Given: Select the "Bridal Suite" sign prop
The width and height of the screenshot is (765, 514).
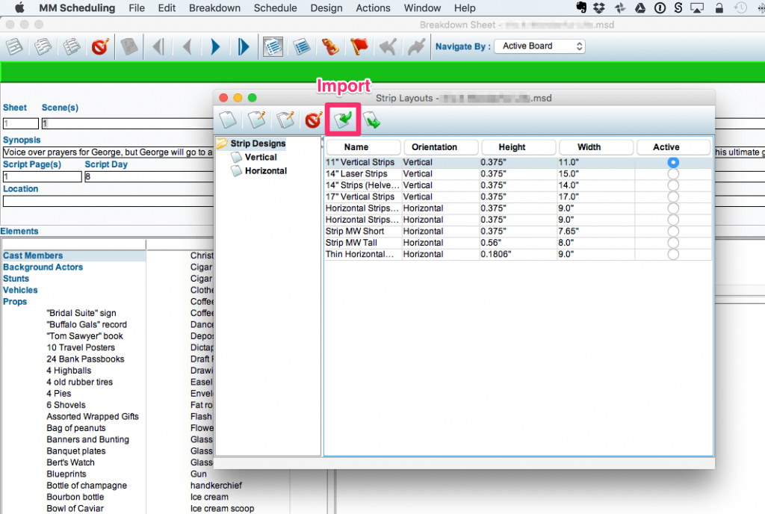Looking at the screenshot, I should coord(81,313).
